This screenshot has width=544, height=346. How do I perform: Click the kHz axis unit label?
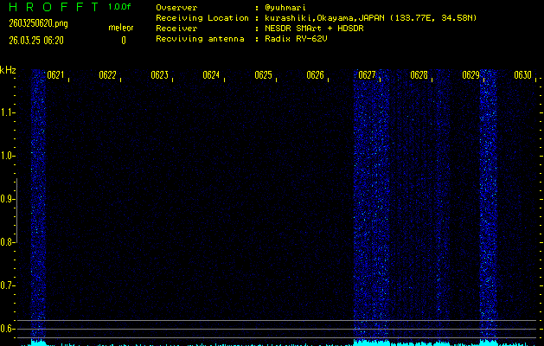pos(8,70)
